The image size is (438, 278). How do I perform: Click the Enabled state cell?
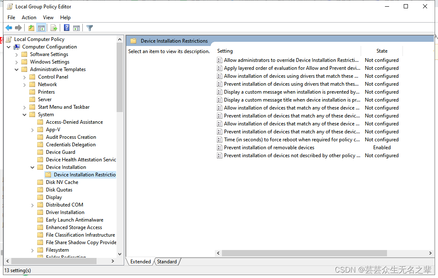point(382,148)
